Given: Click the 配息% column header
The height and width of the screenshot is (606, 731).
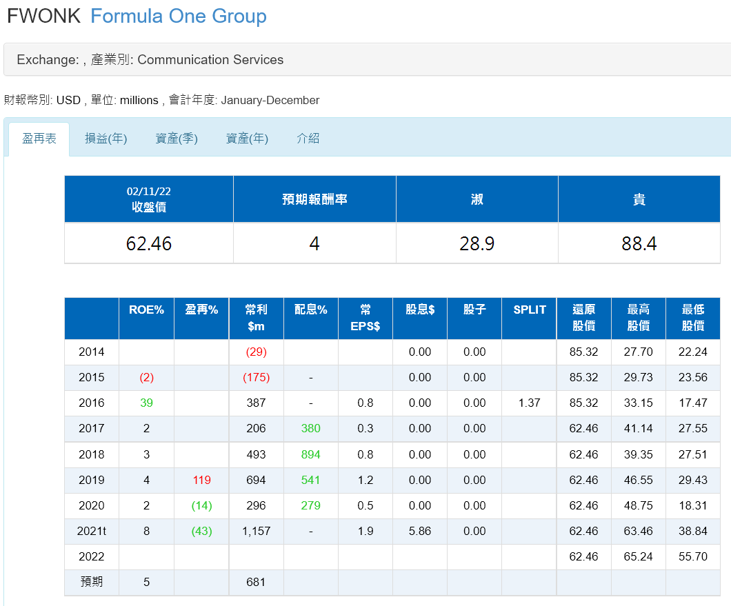Looking at the screenshot, I should [310, 319].
